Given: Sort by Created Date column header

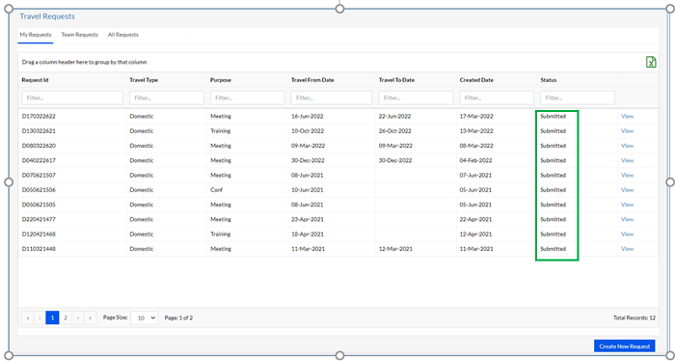Looking at the screenshot, I should tap(476, 80).
